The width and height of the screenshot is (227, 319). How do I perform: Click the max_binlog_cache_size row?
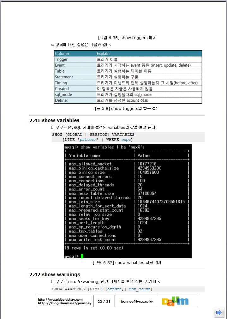click(127, 168)
